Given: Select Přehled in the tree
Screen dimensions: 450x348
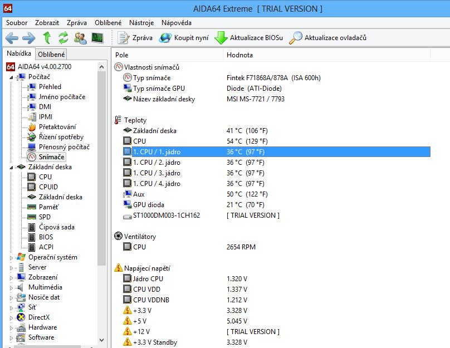Looking at the screenshot, I should coord(44,87).
